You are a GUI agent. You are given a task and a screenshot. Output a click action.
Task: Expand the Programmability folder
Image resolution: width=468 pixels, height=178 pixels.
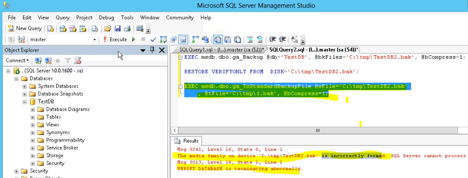[x=33, y=141]
